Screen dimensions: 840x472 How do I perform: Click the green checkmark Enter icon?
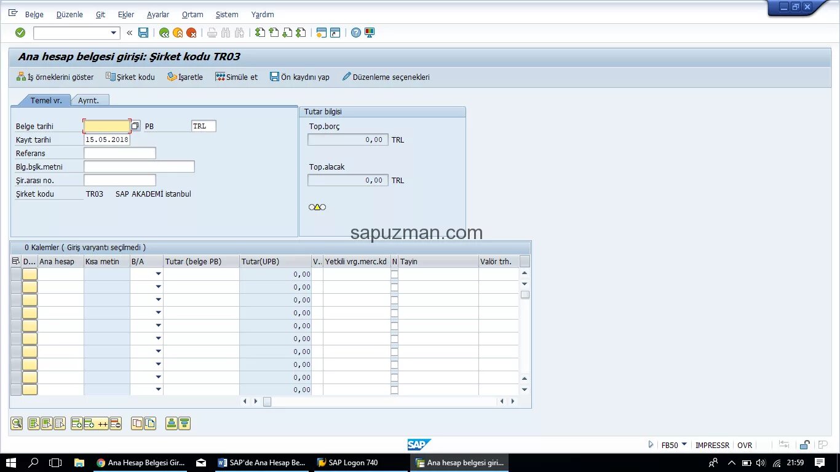20,33
